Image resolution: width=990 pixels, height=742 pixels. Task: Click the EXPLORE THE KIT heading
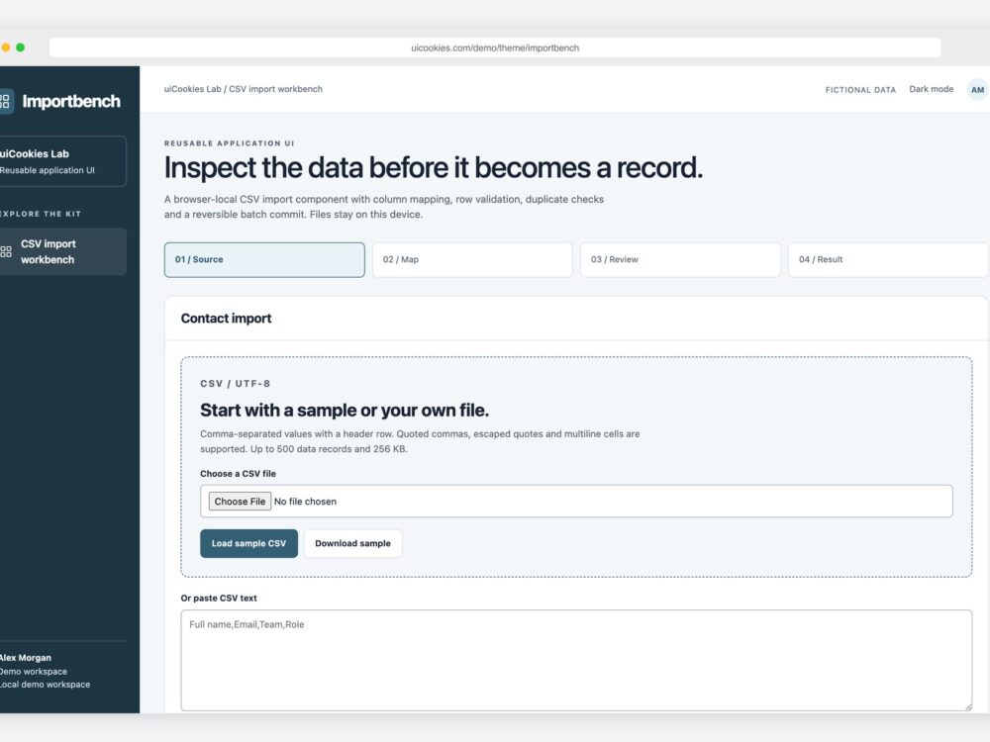(x=41, y=214)
